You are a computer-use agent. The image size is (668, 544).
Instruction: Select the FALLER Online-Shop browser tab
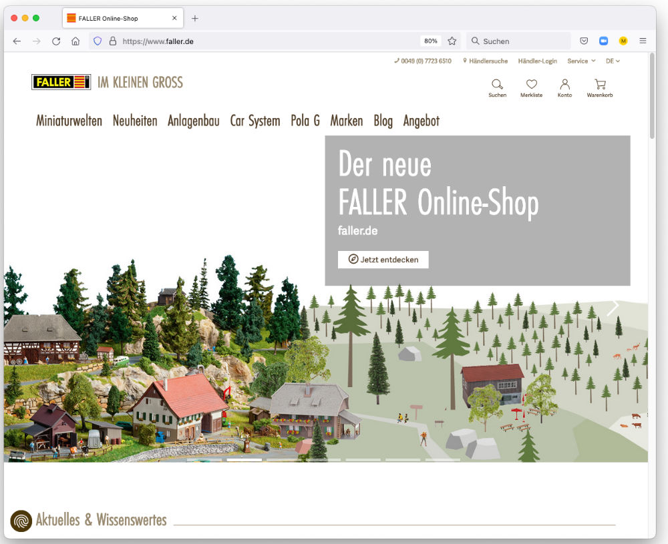click(123, 18)
